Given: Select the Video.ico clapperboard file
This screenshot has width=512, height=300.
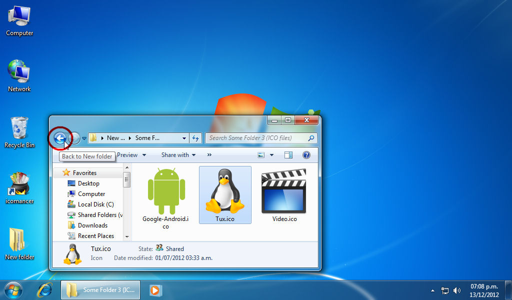Looking at the screenshot, I should point(284,195).
